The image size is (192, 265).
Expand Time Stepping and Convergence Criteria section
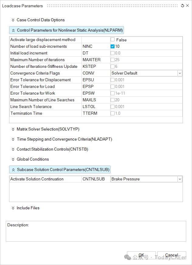pyautogui.click(x=64, y=139)
